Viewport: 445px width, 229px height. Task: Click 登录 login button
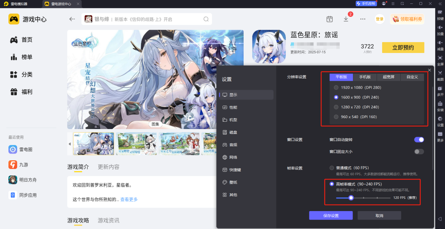pyautogui.click(x=380, y=19)
